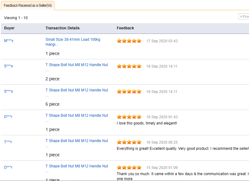Open buyer T***r's profile link
Image resolution: width=249 pixels, height=181 pixels.
[x=8, y=142]
